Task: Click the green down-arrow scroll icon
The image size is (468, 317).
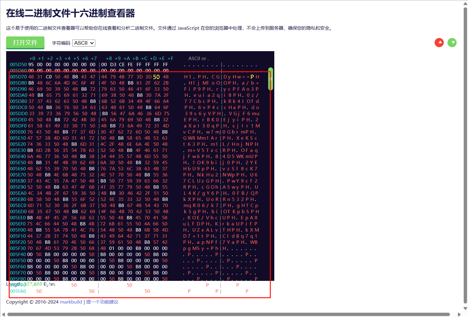Action: point(452,43)
